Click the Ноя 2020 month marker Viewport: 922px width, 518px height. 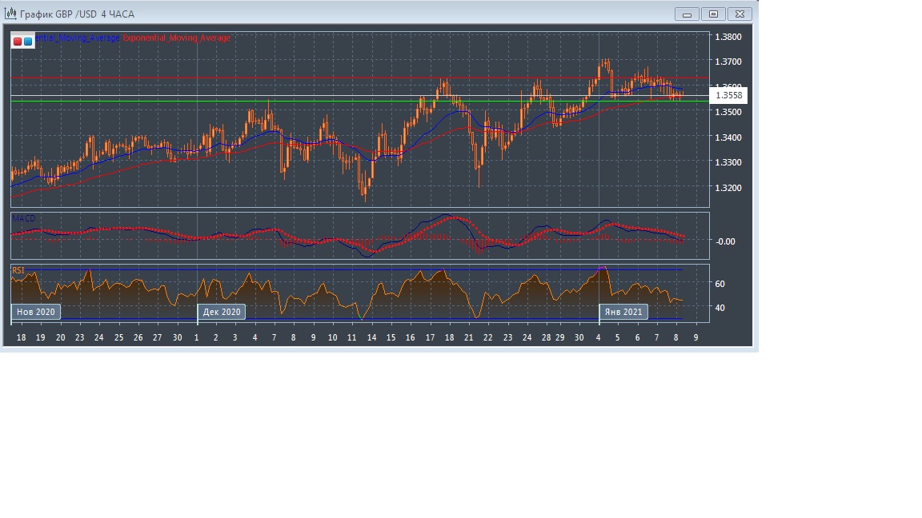tap(36, 312)
